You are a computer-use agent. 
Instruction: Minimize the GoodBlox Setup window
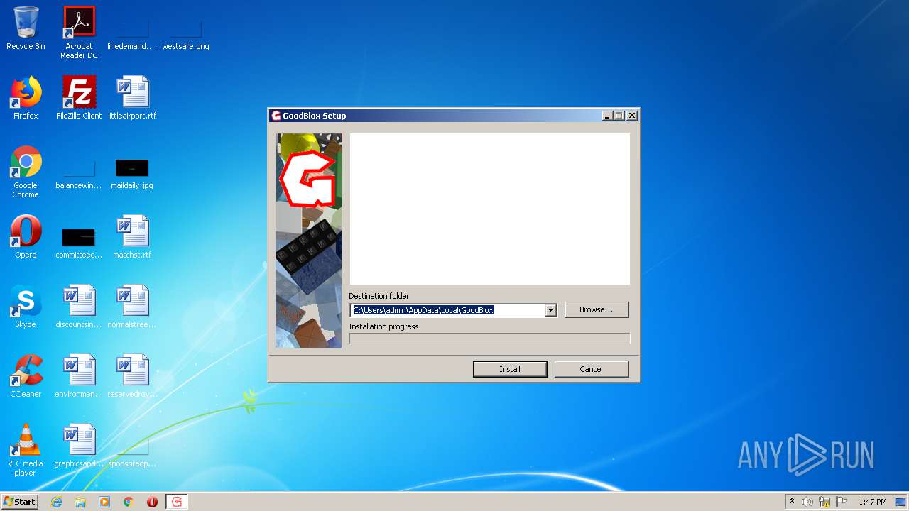[x=607, y=116]
